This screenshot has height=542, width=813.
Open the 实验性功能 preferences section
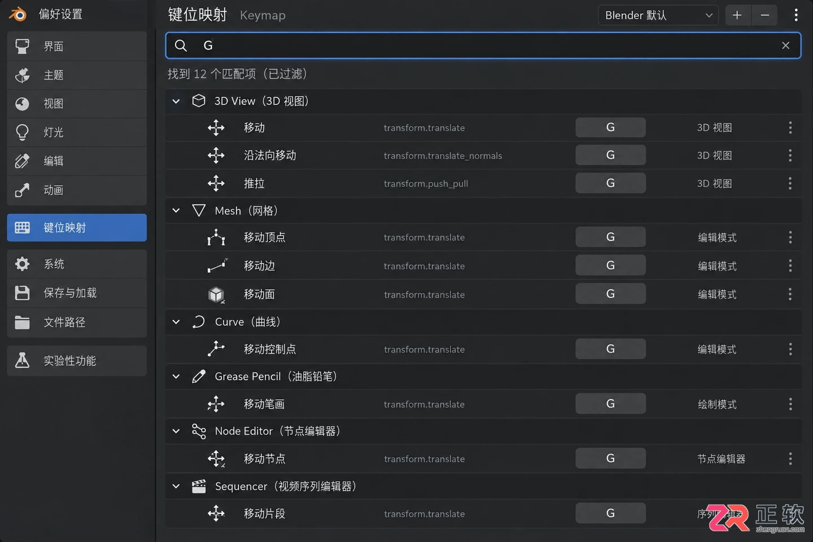(77, 361)
